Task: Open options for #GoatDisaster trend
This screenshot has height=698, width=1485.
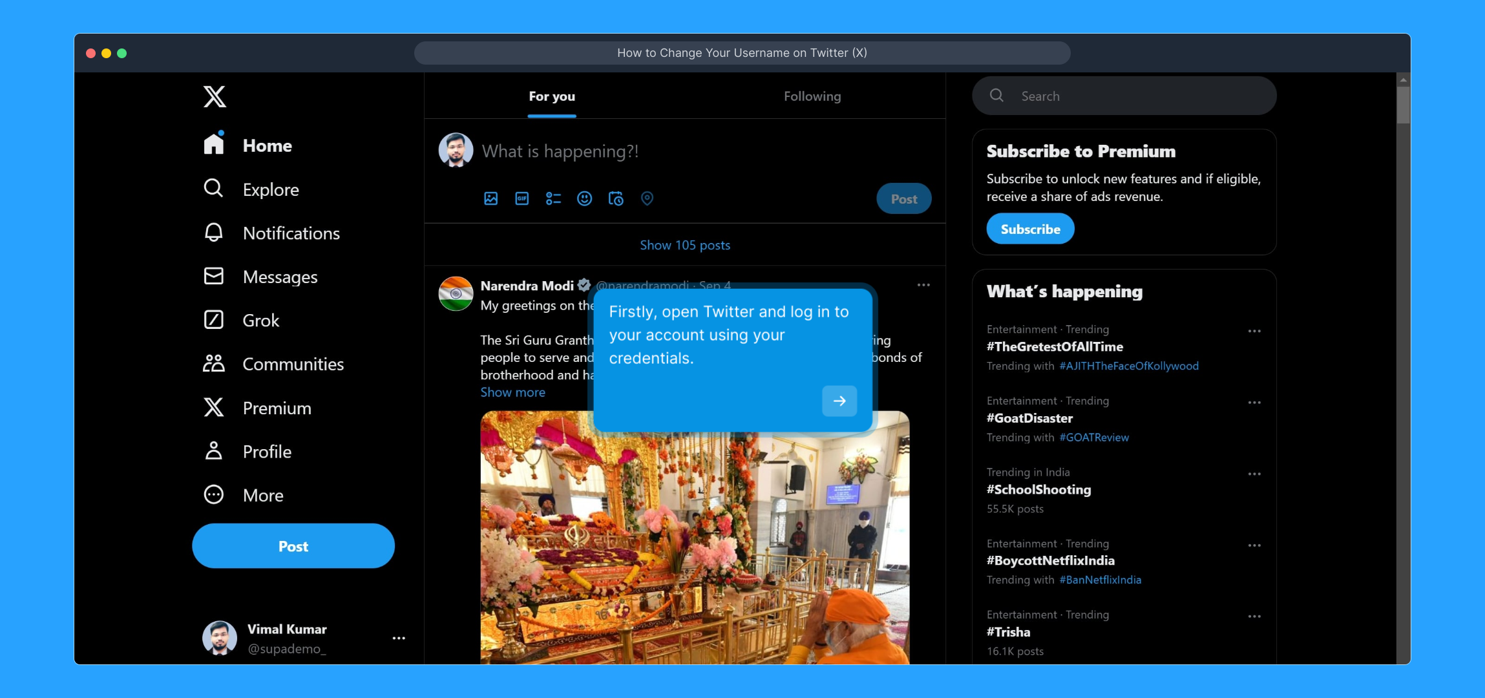Action: click(x=1254, y=403)
